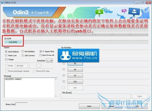The height and width of the screenshot is (111, 152).
Task: Minimize the Odin3 window
Action: [x=137, y=3]
